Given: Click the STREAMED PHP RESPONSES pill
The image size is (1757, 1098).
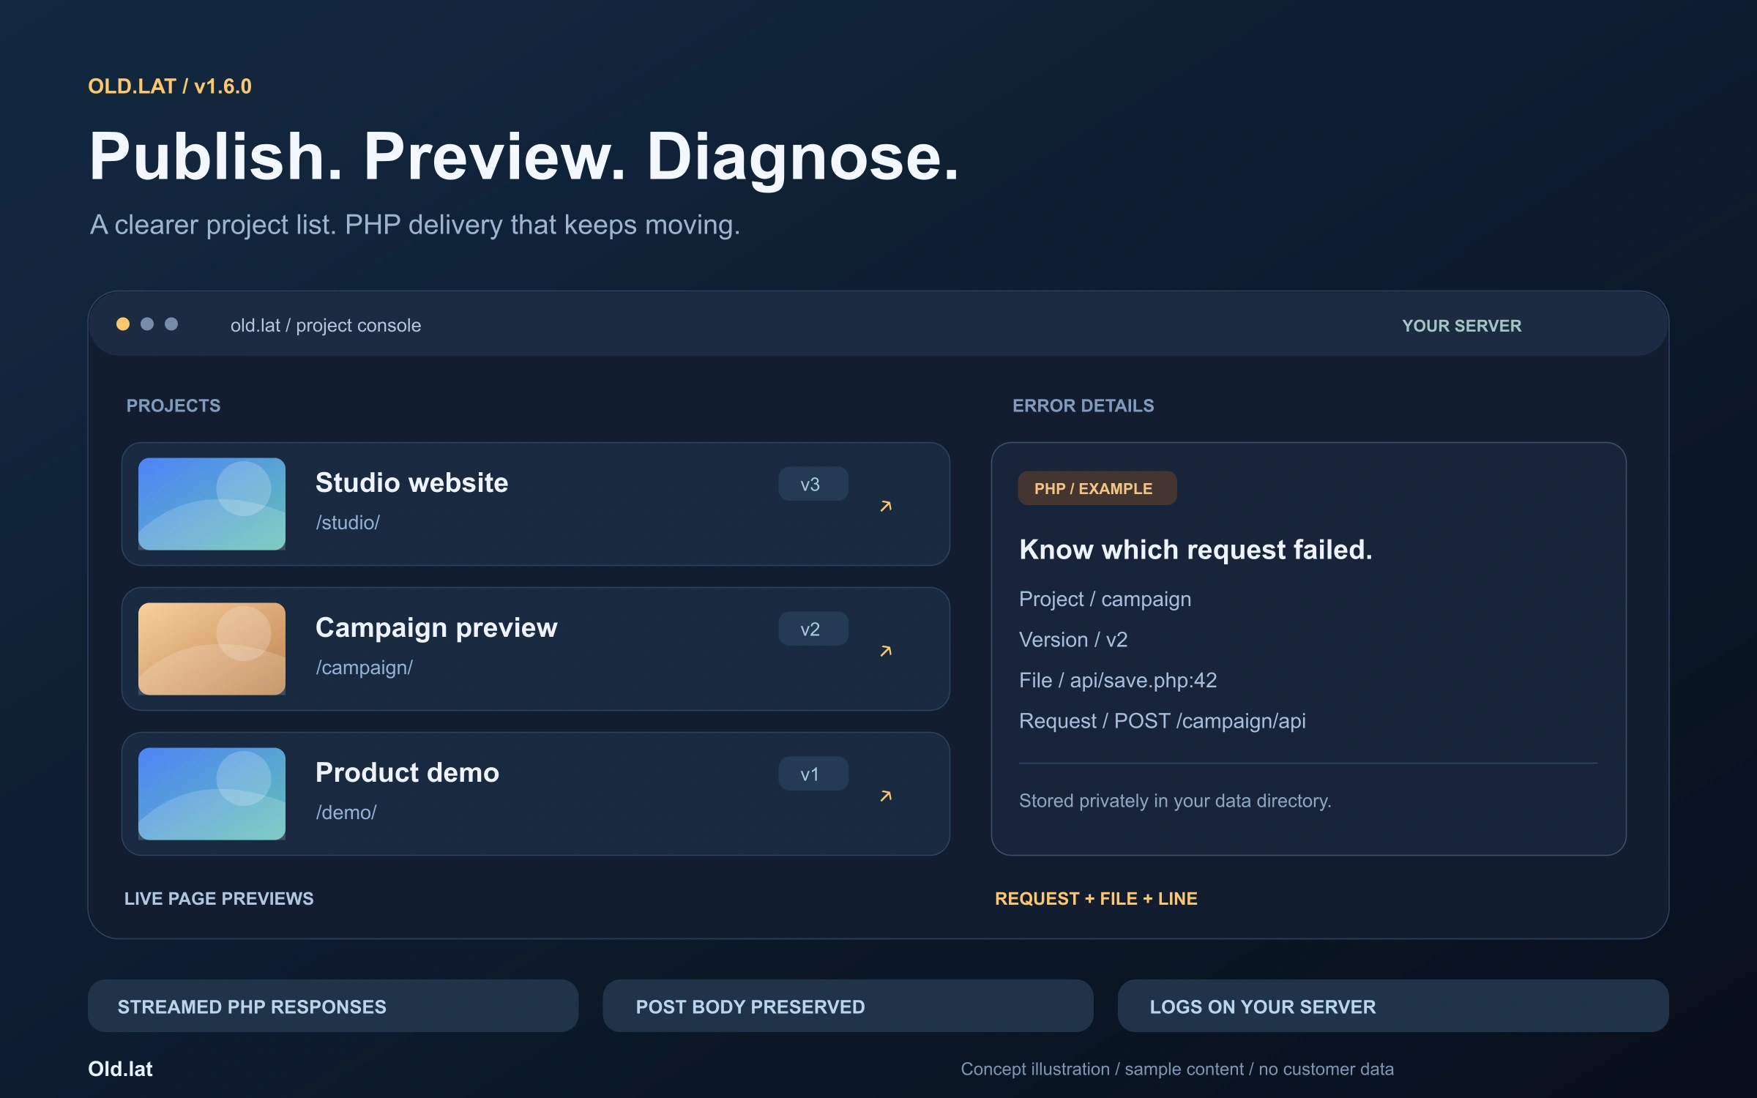Looking at the screenshot, I should pos(333,1006).
